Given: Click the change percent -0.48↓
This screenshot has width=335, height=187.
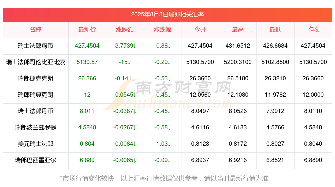Looking at the screenshot, I should (x=162, y=111).
